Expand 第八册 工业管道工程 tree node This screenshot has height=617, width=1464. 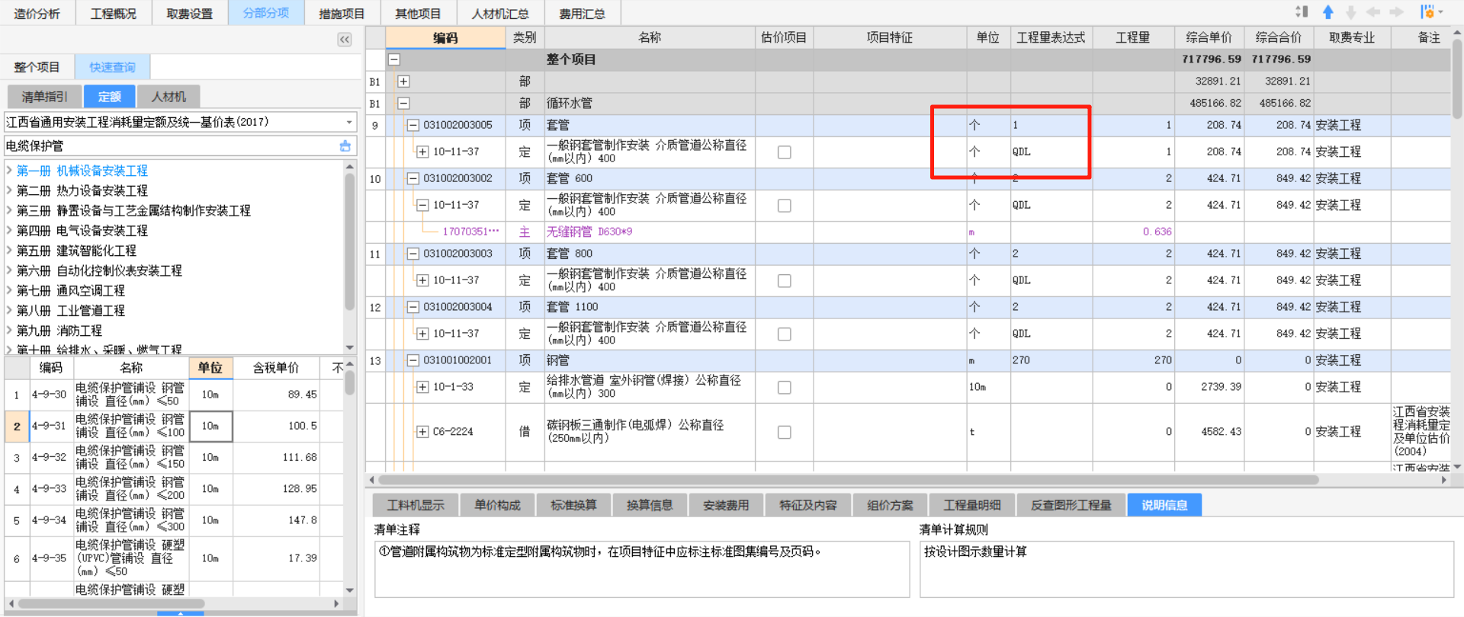coord(9,311)
